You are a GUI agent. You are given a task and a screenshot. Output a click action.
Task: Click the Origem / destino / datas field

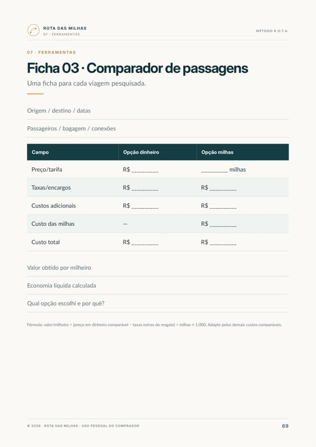click(158, 111)
